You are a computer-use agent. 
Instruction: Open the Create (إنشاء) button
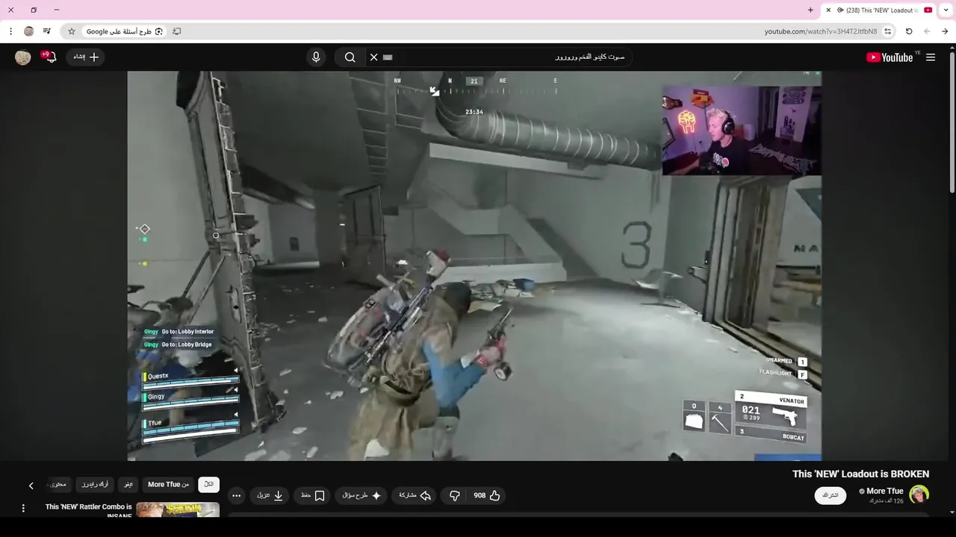coord(86,57)
